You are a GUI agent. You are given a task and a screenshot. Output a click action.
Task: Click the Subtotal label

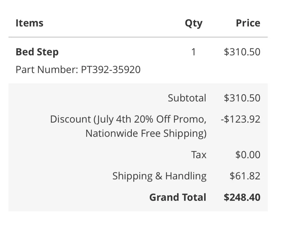click(187, 98)
